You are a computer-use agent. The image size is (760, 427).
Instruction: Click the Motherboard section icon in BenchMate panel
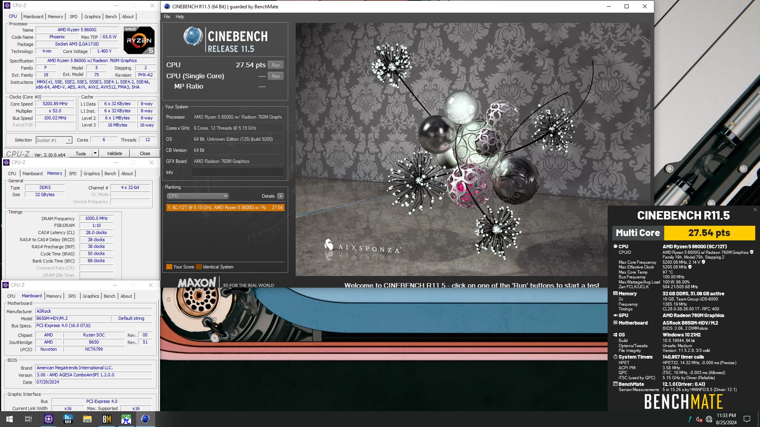(x=615, y=323)
